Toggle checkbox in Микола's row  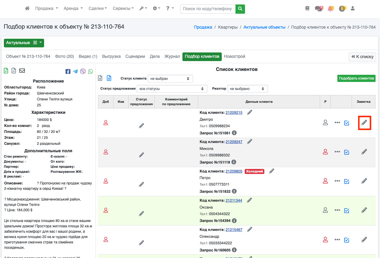(x=347, y=152)
